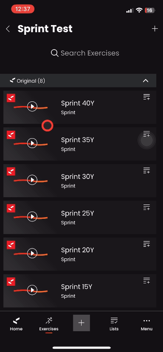Play the Sprint 30Y video preview
The height and width of the screenshot is (352, 163).
click(x=32, y=179)
